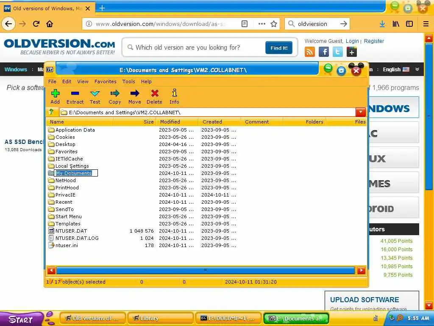Select the PrivacIE folder

point(62,194)
